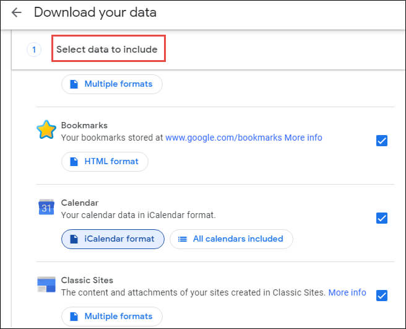Uncheck the Calendar checkbox
Image resolution: width=406 pixels, height=329 pixels.
click(382, 218)
